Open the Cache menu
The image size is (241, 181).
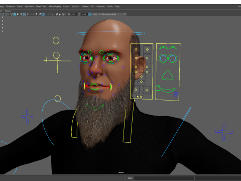[x=110, y=7]
